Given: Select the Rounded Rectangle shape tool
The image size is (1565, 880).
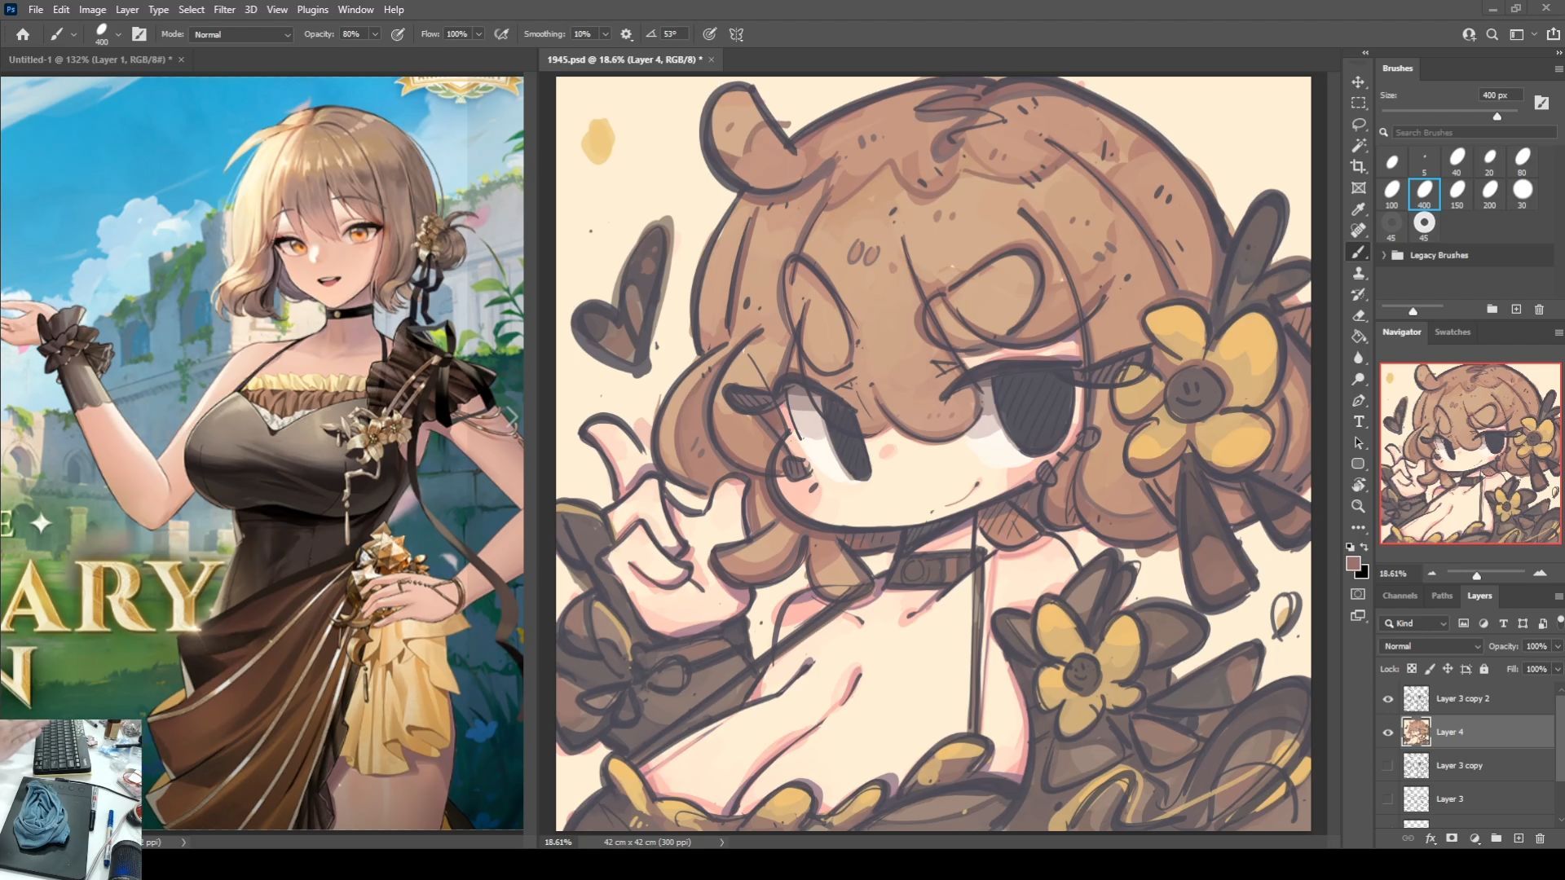Looking at the screenshot, I should tap(1358, 464).
